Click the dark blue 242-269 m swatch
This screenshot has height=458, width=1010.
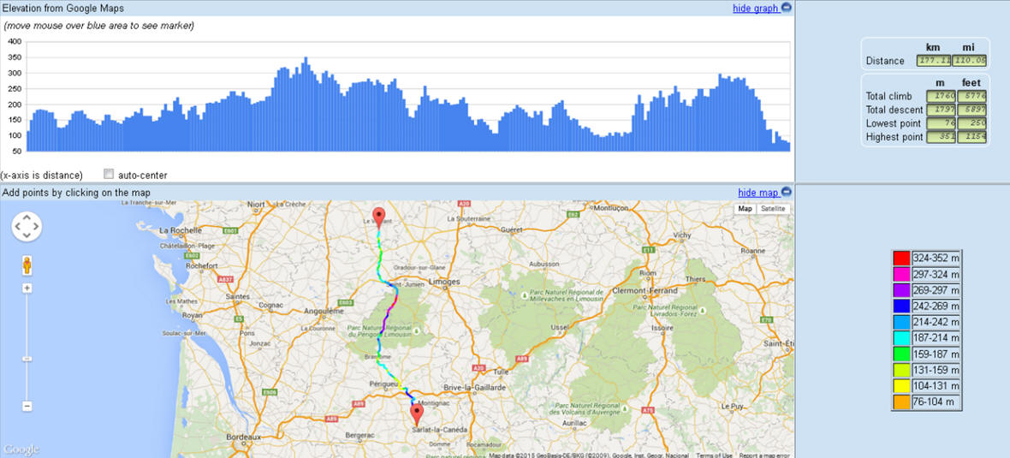pos(901,306)
